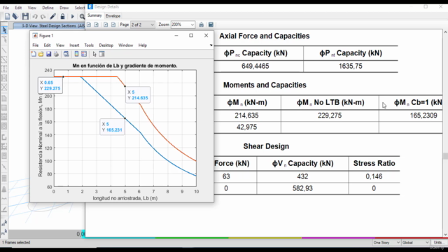
Task: Click Edit Plot arrow icon in Figure 1
Action: point(94,54)
